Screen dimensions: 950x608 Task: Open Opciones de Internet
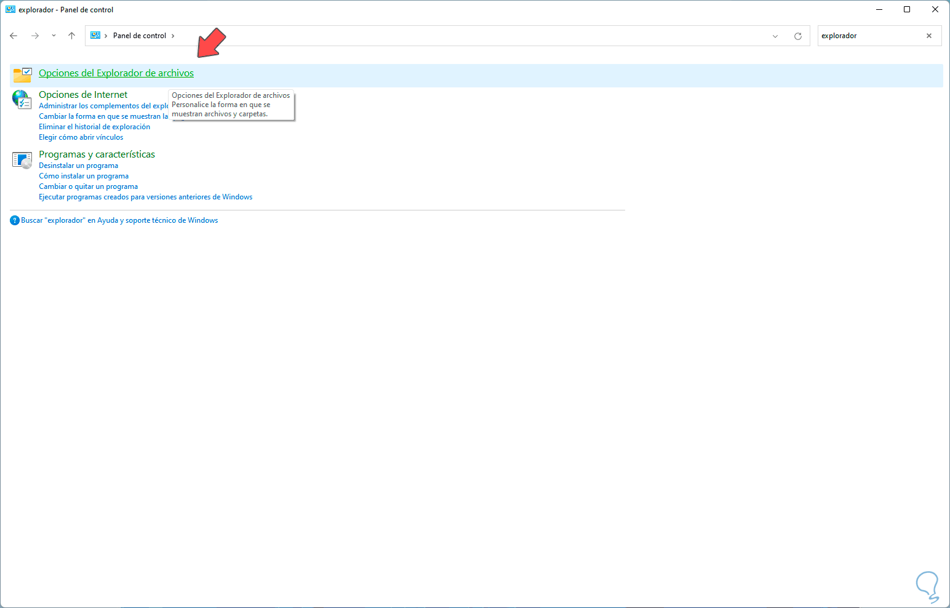83,95
